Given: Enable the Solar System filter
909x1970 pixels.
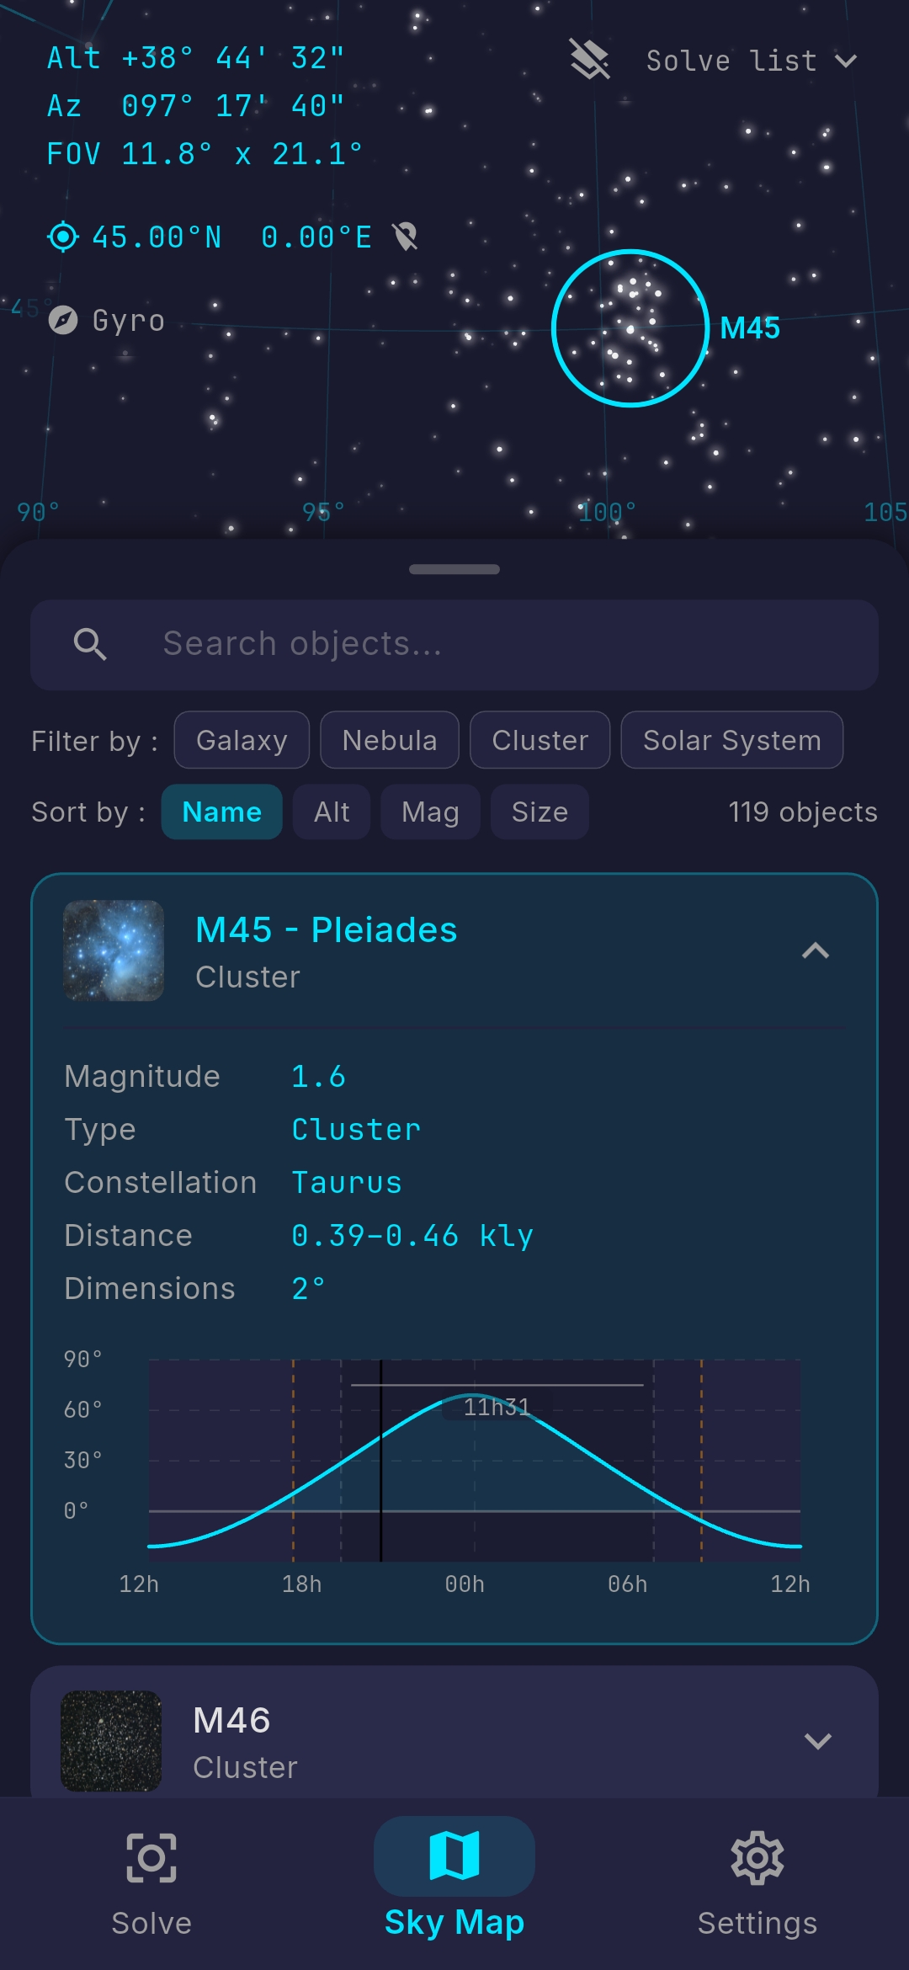Looking at the screenshot, I should click(x=732, y=740).
